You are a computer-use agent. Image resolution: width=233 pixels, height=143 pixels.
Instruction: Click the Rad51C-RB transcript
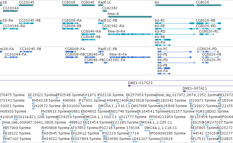tap(101, 23)
